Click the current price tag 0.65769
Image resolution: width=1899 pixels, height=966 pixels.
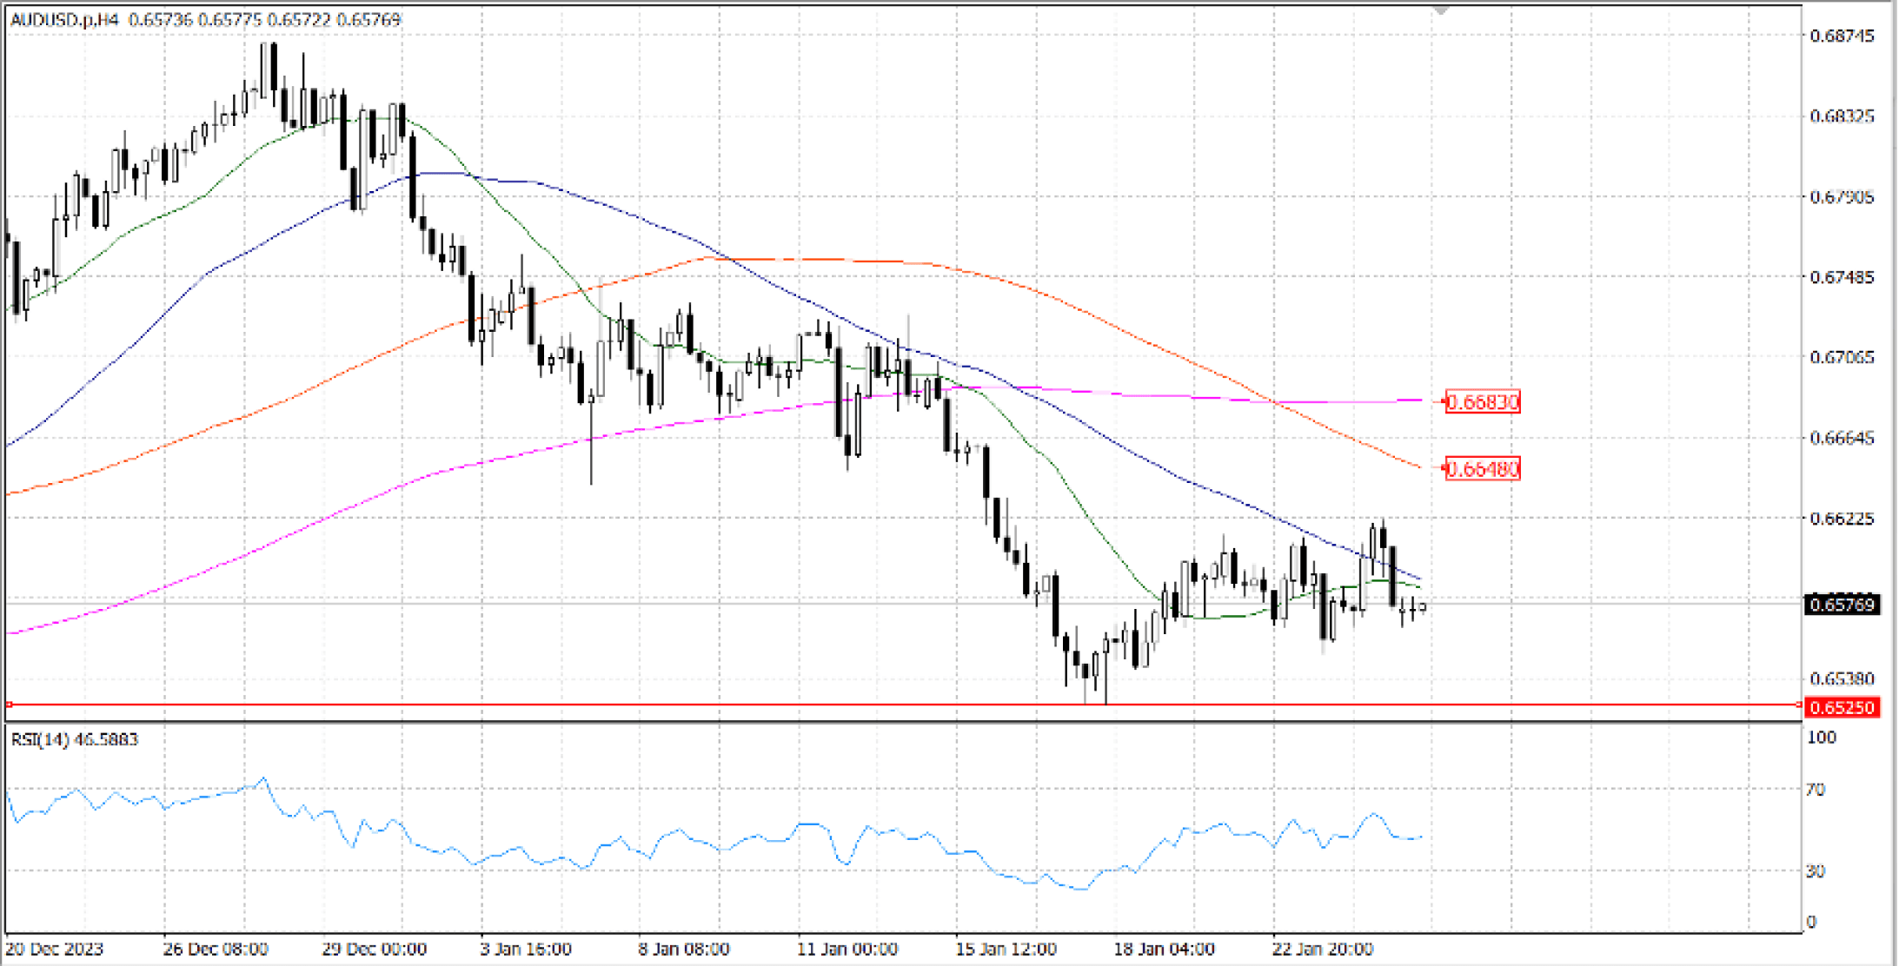click(x=1842, y=605)
